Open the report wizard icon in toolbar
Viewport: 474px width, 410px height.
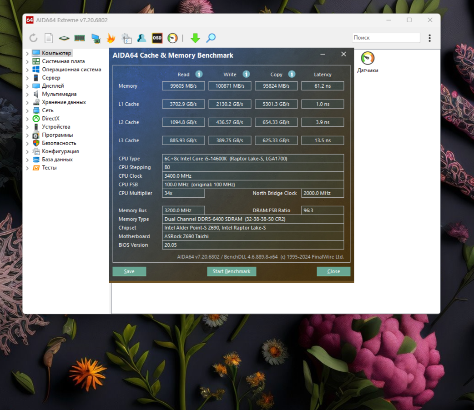[x=126, y=38]
